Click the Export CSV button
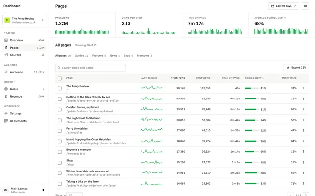Viewport: 315px width, 196px height. pyautogui.click(x=296, y=68)
